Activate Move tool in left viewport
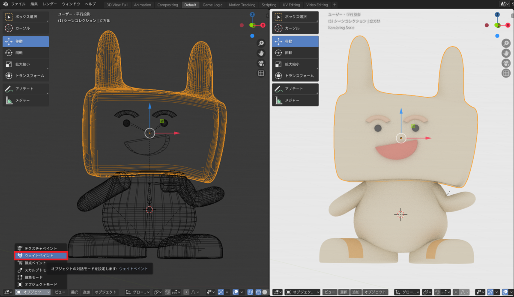 pyautogui.click(x=26, y=42)
